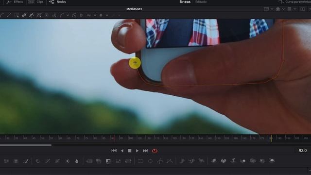Add a Spot Light node
Image resolution: width=311 pixels, height=175 pixels.
pos(262,161)
